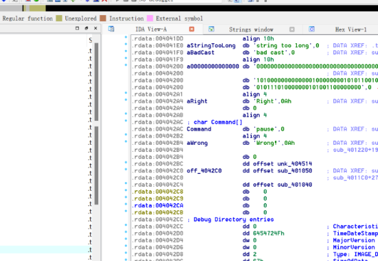Click the 'Right' string value

click(265, 101)
